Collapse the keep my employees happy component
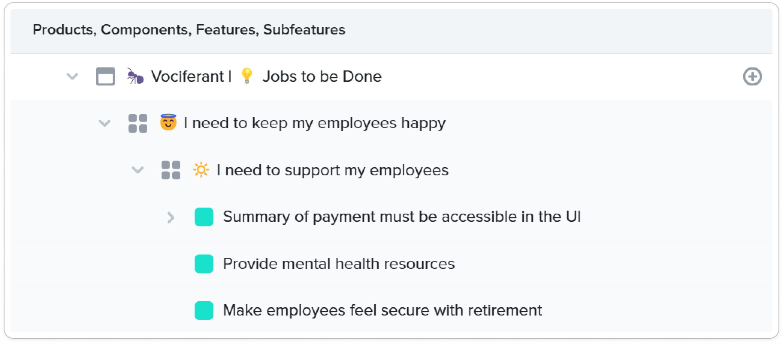783x344 pixels. (x=104, y=123)
